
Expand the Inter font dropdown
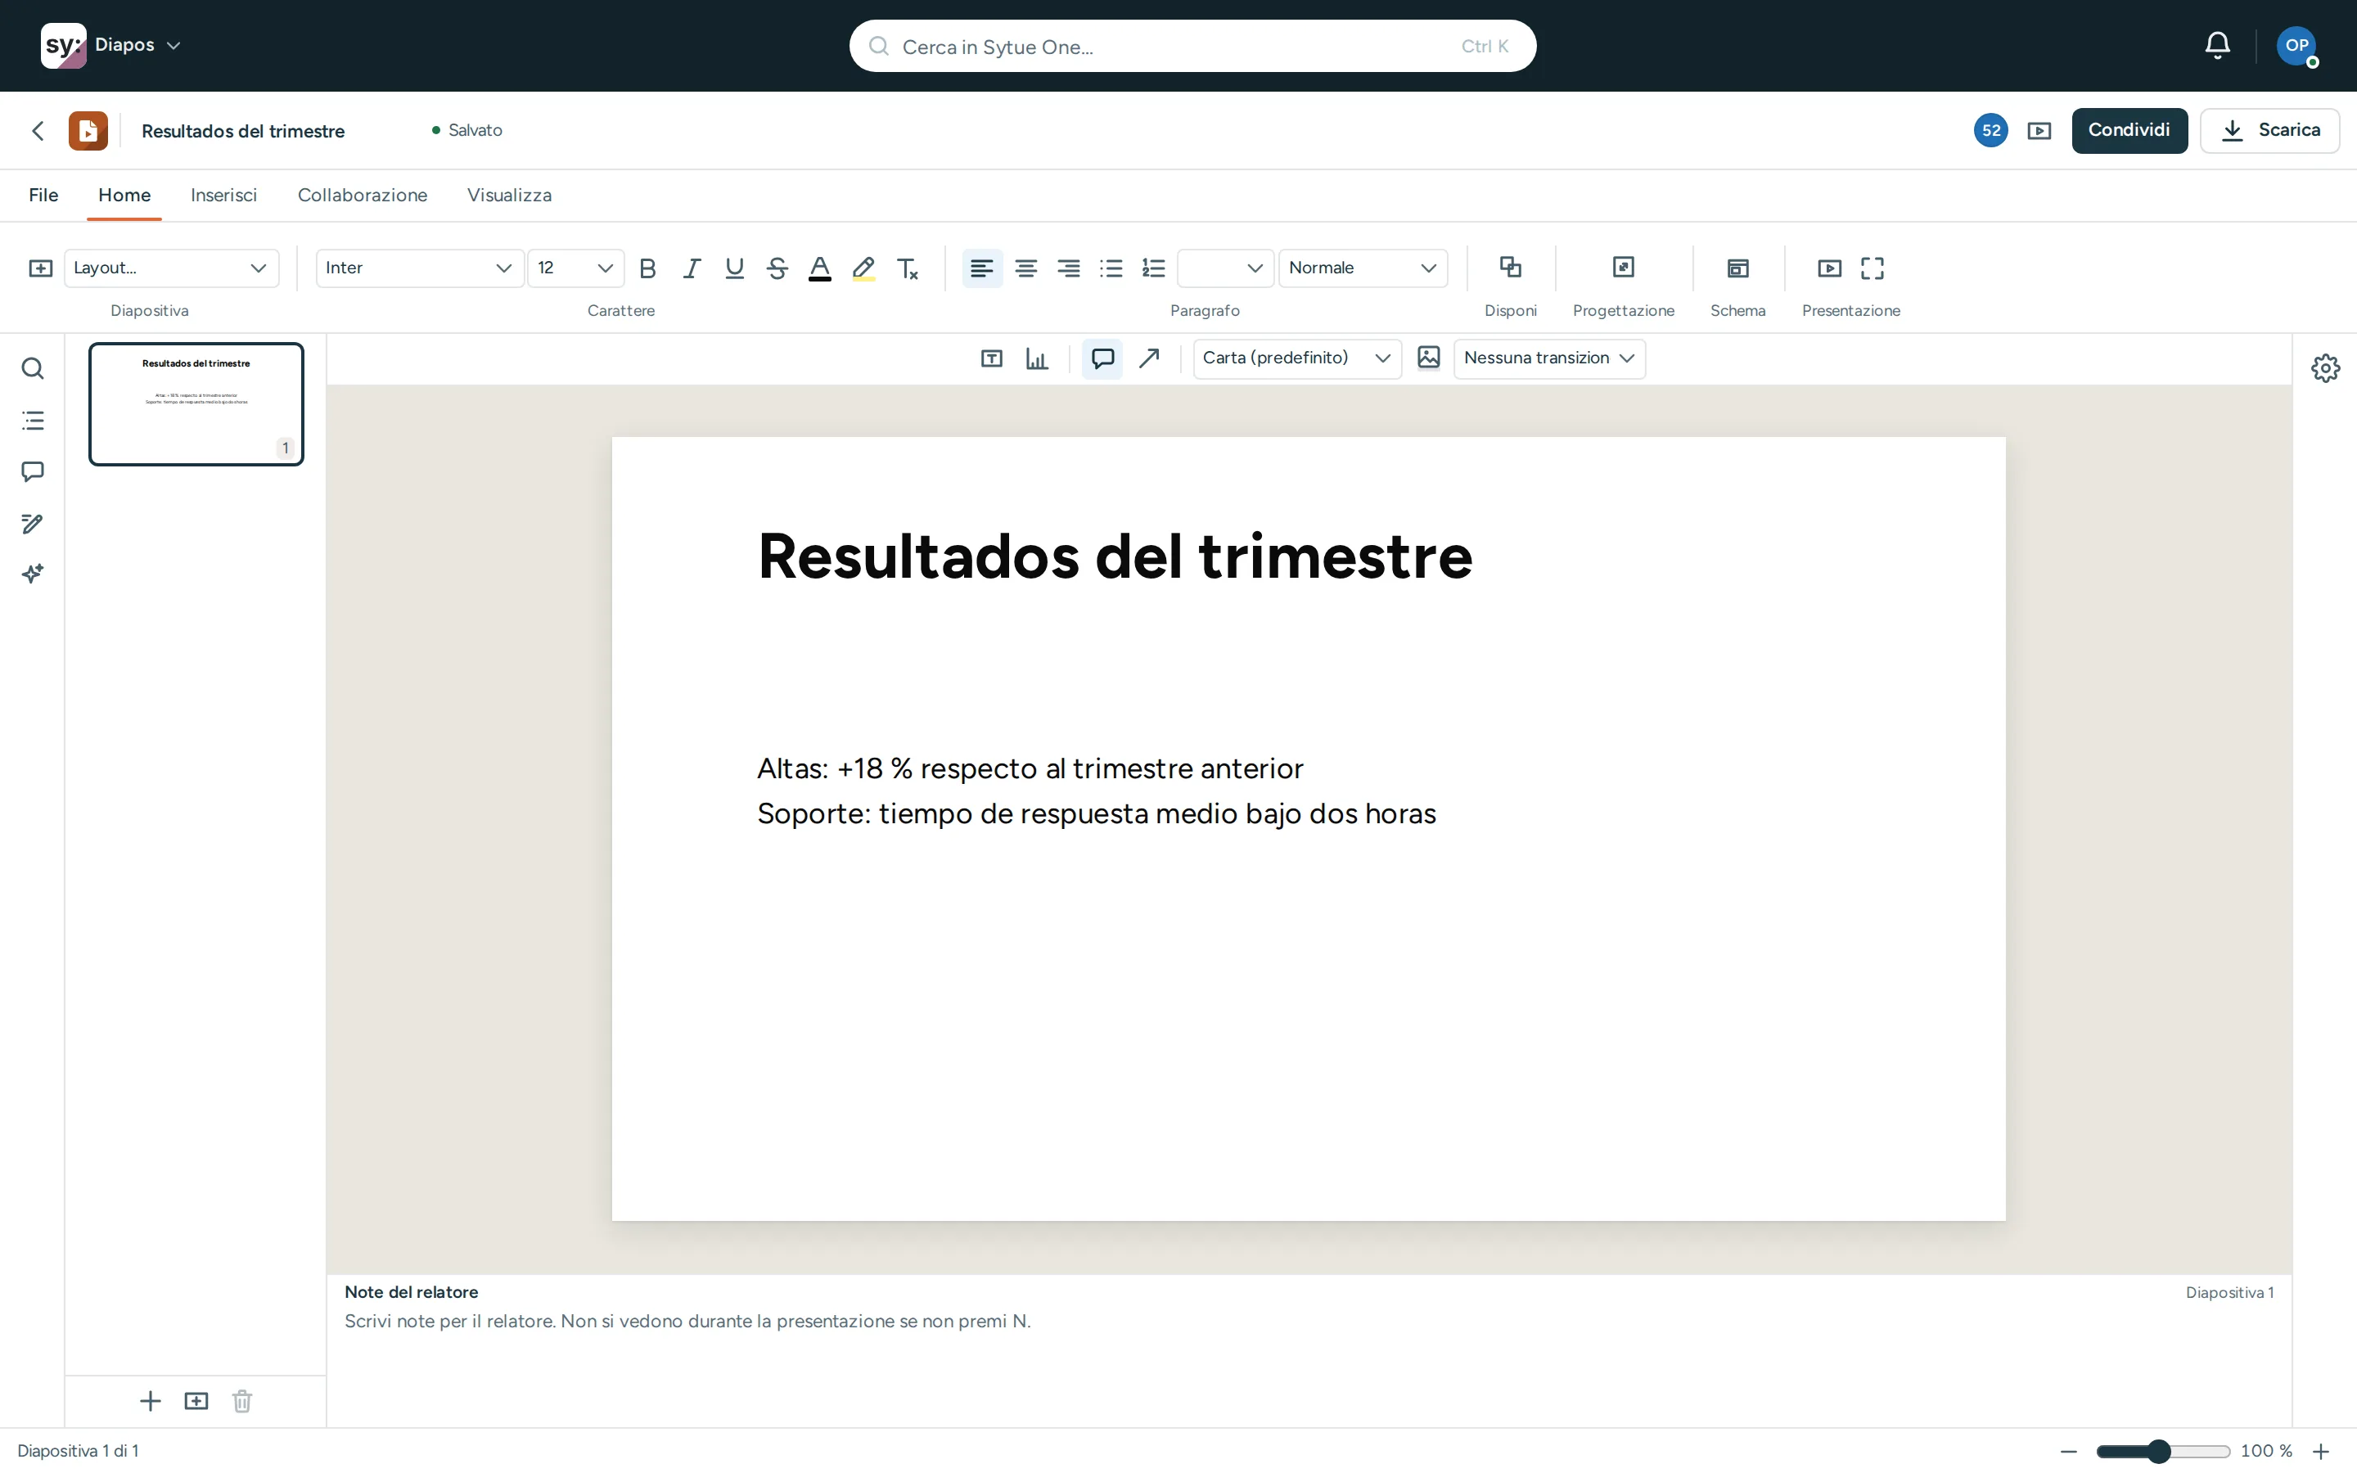(x=420, y=268)
